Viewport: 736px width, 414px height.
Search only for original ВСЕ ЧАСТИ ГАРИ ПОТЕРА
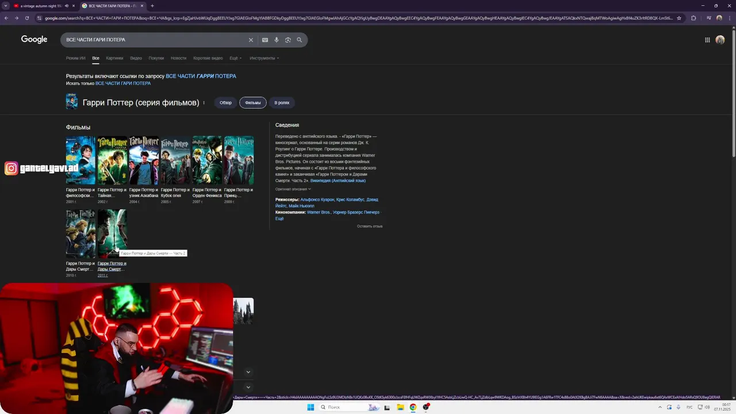(x=123, y=83)
